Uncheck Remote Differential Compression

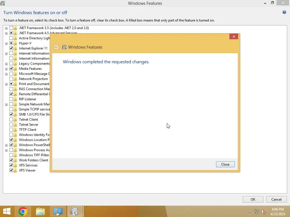pos(11,94)
